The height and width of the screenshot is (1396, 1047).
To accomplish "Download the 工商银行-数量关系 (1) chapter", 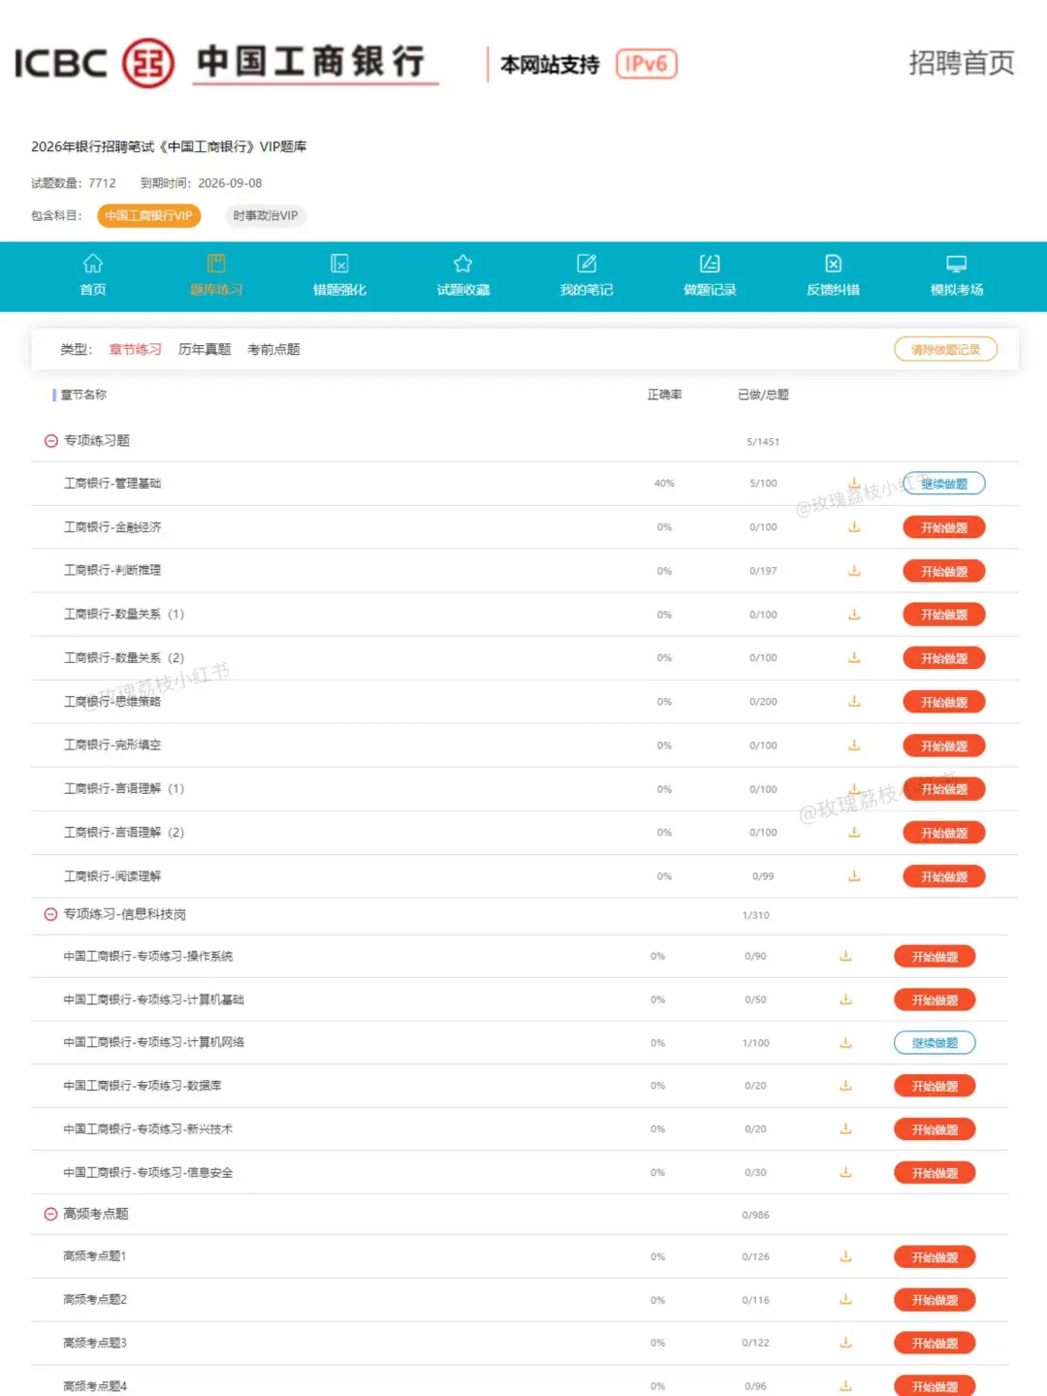I will (854, 615).
